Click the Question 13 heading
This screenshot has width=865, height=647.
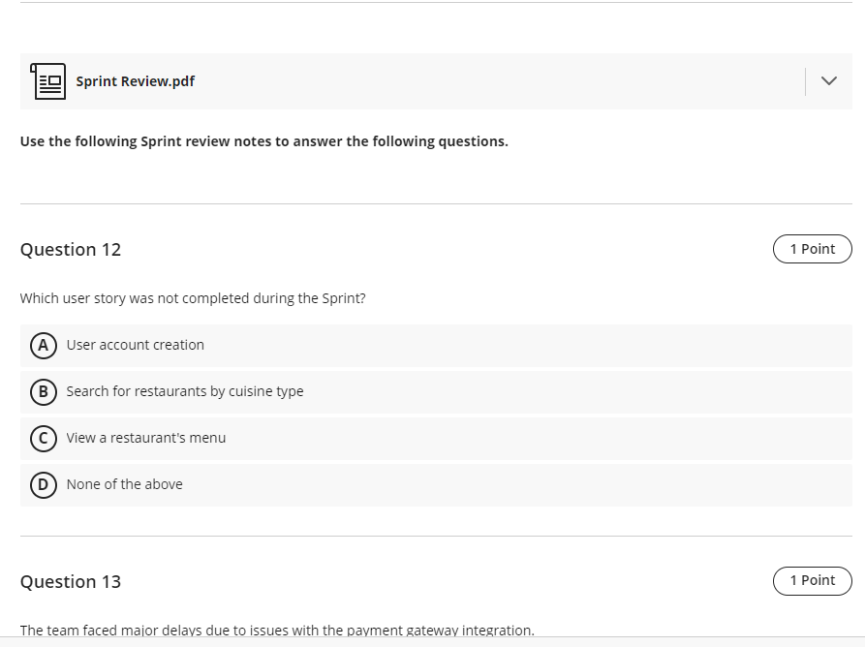point(71,581)
